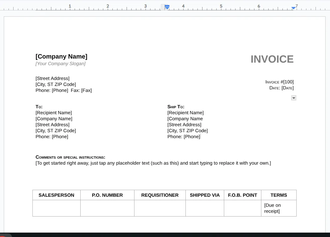Click the empty cell under REQUISITIONER
Screen dimensions: 330x237
[x=160, y=208]
